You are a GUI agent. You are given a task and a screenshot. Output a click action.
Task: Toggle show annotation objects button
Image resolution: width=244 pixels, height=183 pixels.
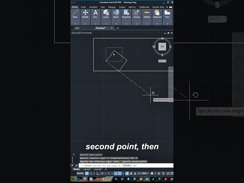pos(127,173)
